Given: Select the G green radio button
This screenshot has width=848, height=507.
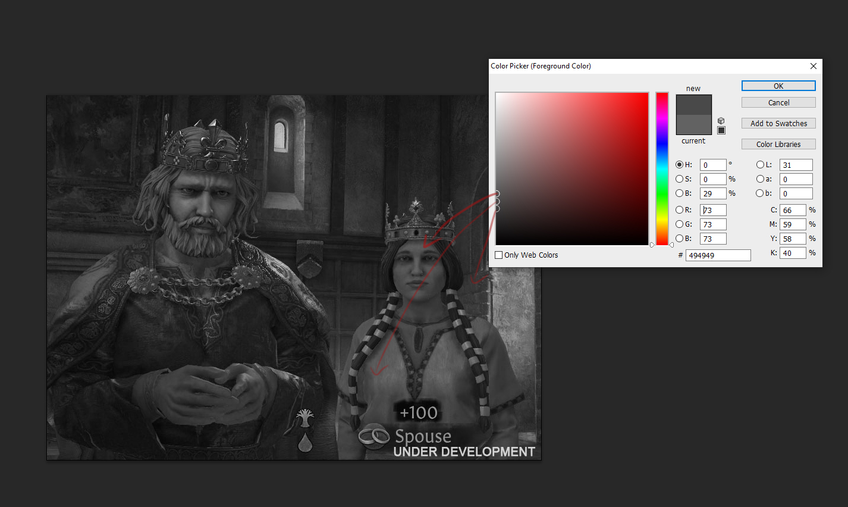Looking at the screenshot, I should pyautogui.click(x=679, y=224).
